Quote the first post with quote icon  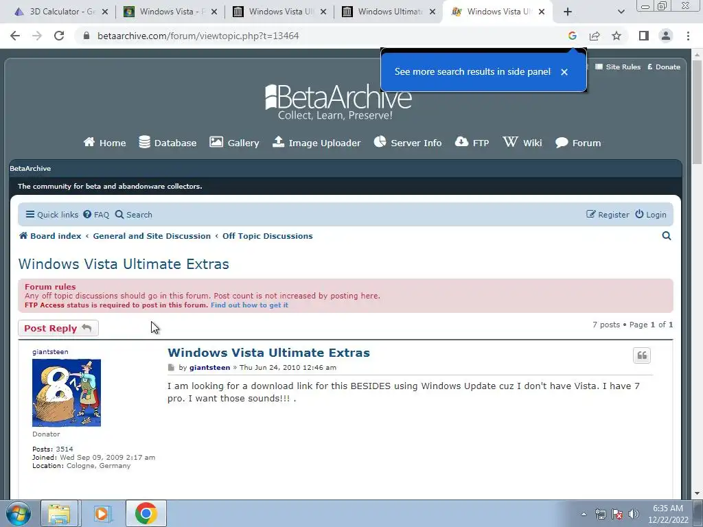[x=642, y=355]
